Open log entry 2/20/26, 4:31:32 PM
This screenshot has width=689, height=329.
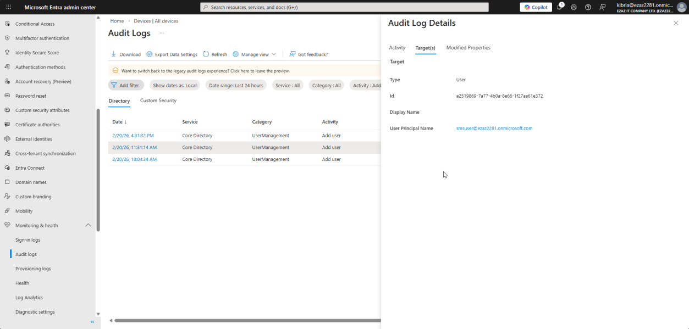(133, 135)
